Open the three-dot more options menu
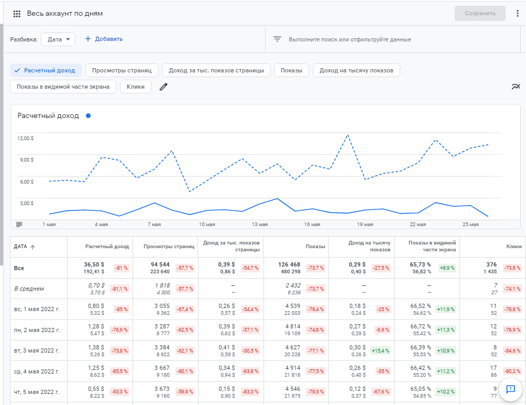 click(x=517, y=14)
